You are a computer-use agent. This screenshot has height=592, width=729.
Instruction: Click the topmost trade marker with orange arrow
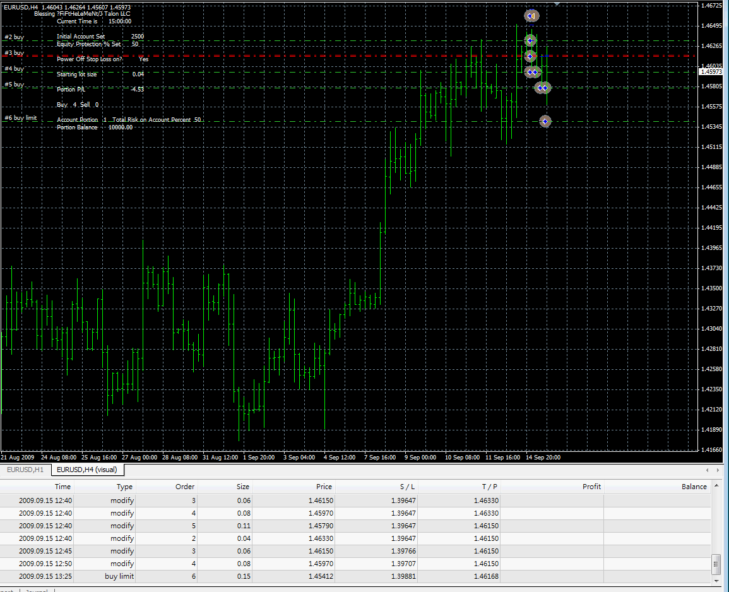coord(531,16)
